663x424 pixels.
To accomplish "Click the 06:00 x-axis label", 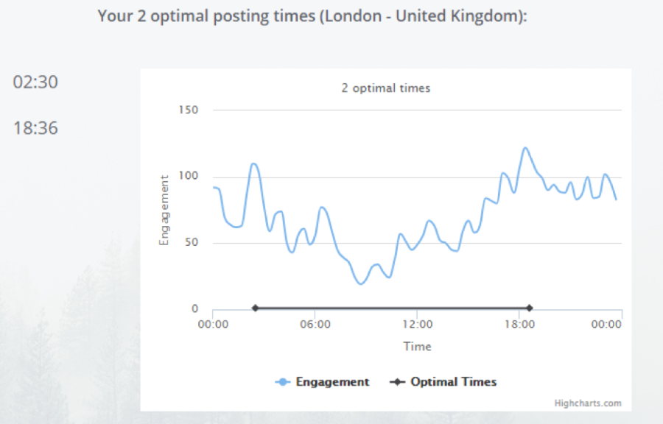I will tap(315, 324).
